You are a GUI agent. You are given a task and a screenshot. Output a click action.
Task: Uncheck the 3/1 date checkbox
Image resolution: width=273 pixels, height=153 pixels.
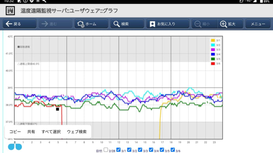coord(118,149)
